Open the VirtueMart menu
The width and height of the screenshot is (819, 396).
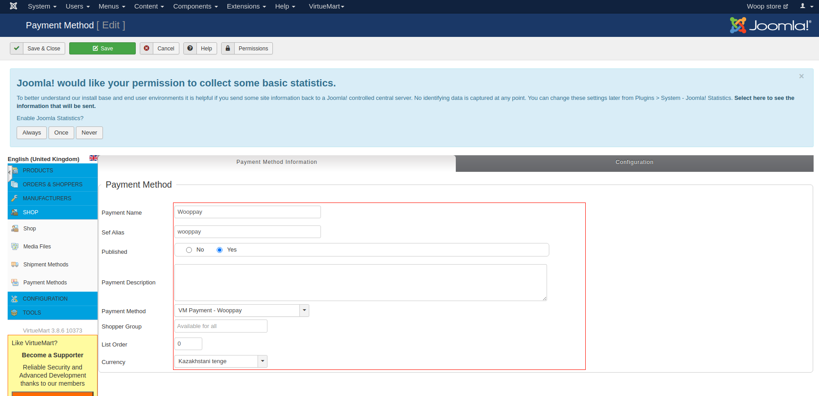pyautogui.click(x=326, y=6)
